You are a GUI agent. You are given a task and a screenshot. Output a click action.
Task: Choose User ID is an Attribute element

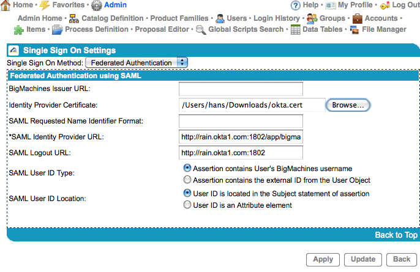tap(188, 205)
